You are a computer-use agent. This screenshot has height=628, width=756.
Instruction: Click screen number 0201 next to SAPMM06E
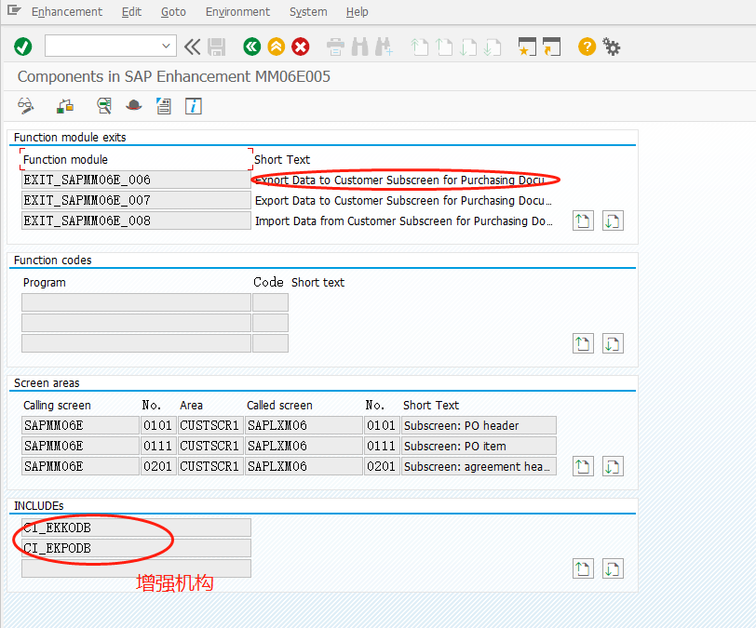point(157,466)
